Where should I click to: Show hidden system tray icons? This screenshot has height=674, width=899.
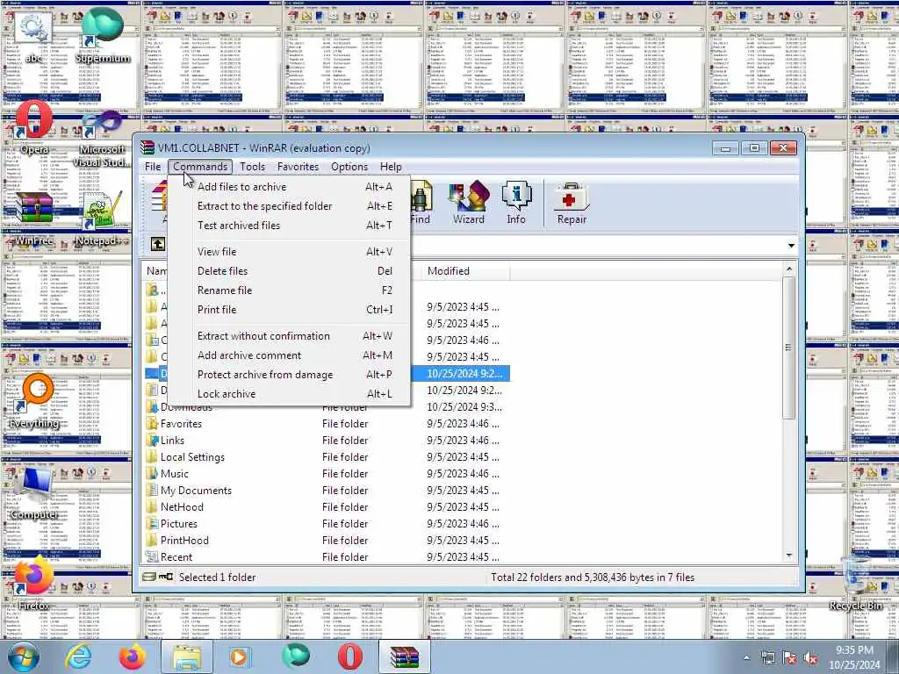coord(746,658)
